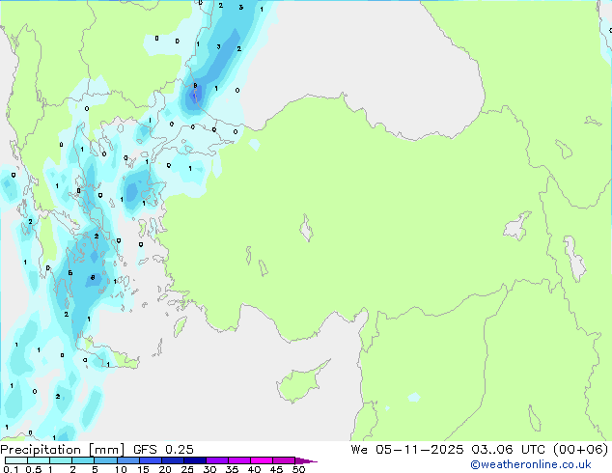Click the legend label "25"
This screenshot has width=612, height=473.
coord(187,469)
